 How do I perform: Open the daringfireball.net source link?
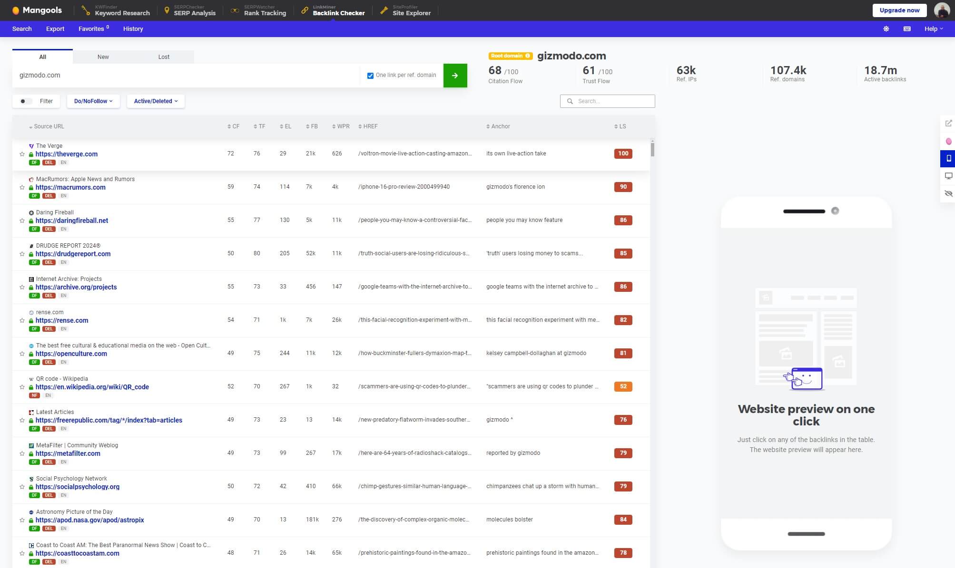click(x=72, y=221)
